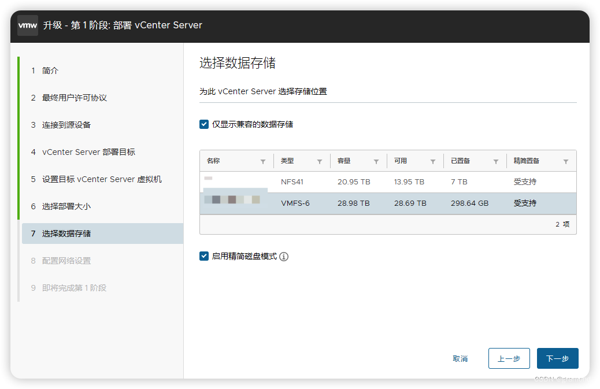Sort by the 已置备 column header
600x389 pixels.
pyautogui.click(x=460, y=161)
